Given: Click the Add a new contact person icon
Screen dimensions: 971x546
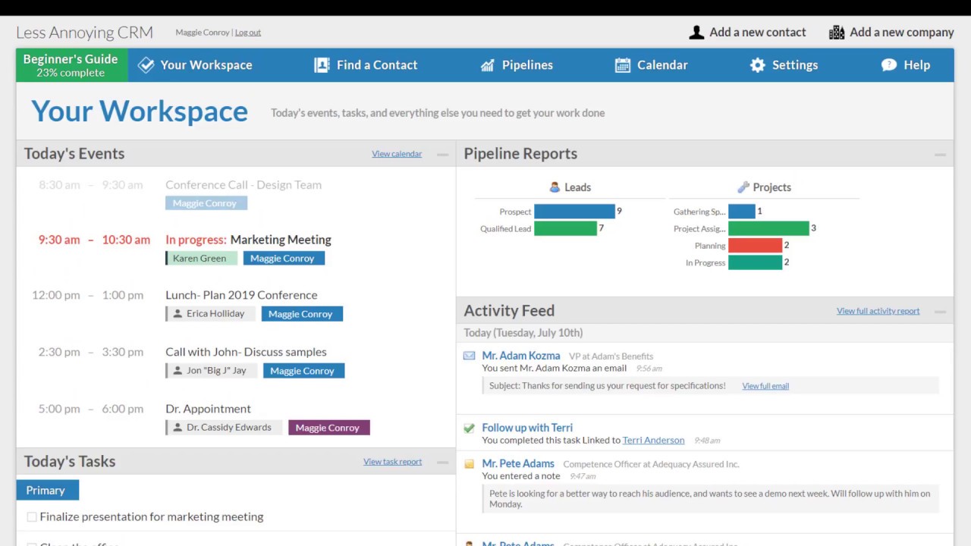Looking at the screenshot, I should click(x=696, y=32).
